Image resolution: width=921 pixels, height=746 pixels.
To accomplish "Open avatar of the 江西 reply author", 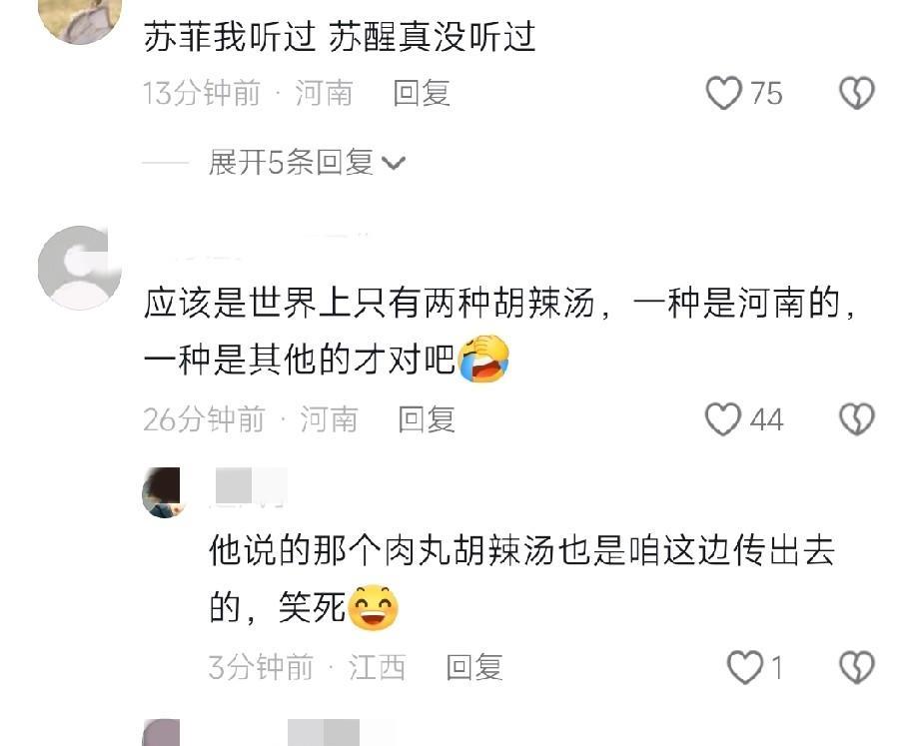I will pos(162,492).
